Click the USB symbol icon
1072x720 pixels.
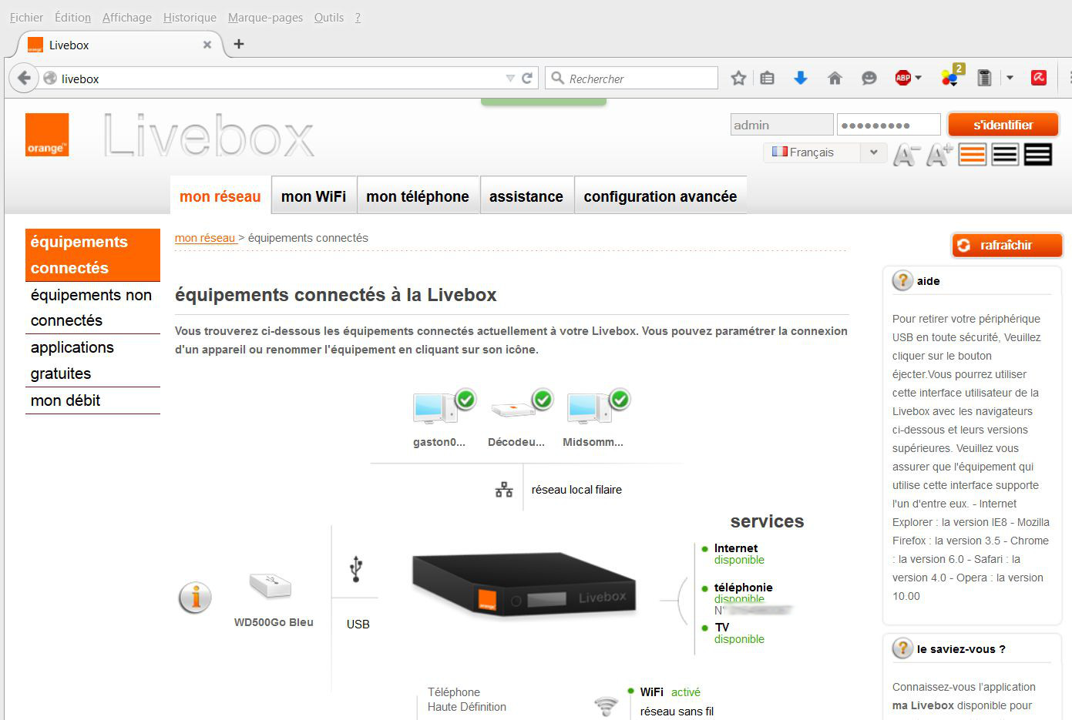point(356,568)
